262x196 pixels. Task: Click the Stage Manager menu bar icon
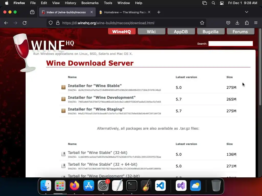(204, 3)
